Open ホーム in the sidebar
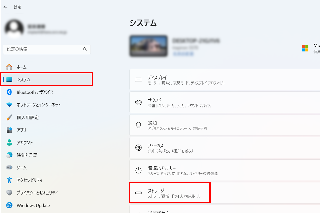320x213 pixels. [47, 67]
